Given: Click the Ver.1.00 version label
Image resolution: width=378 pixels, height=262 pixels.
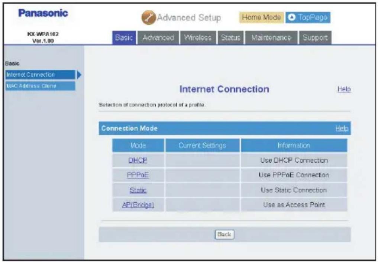Looking at the screenshot, I should tap(43, 41).
